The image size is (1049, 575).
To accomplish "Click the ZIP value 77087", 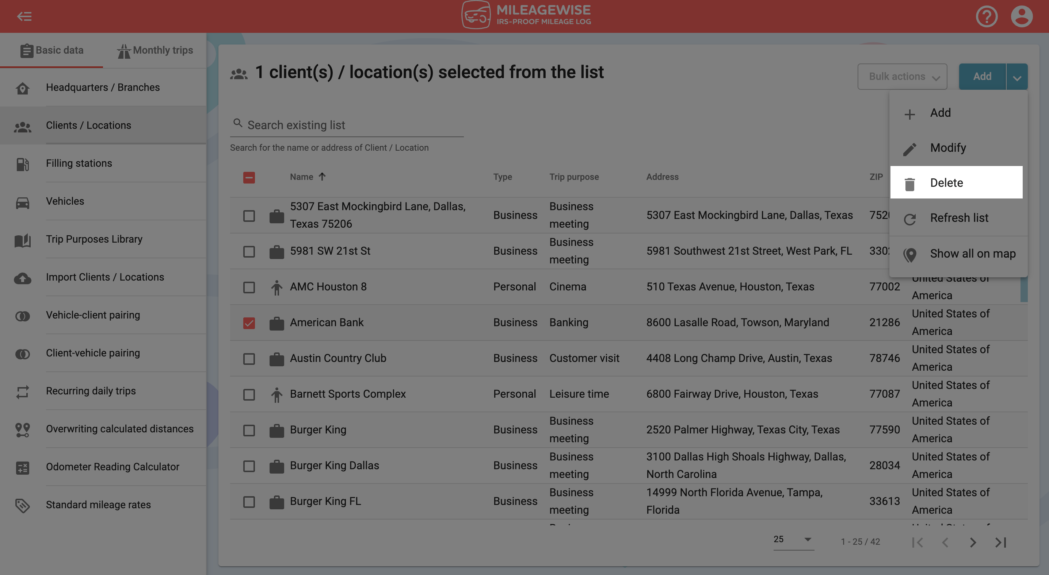I will (x=885, y=394).
